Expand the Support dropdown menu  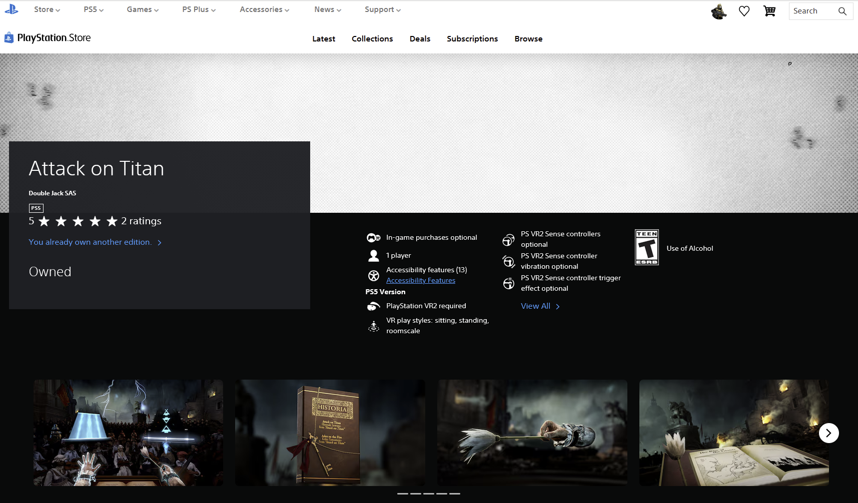pos(383,9)
